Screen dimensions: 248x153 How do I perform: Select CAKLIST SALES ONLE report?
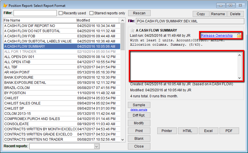point(62,103)
